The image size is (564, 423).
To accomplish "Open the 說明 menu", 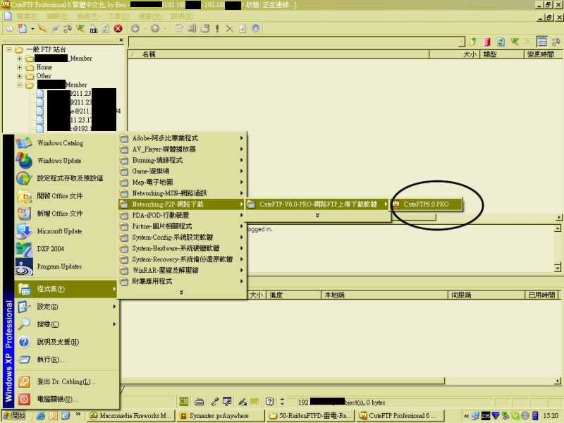I will (x=182, y=16).
